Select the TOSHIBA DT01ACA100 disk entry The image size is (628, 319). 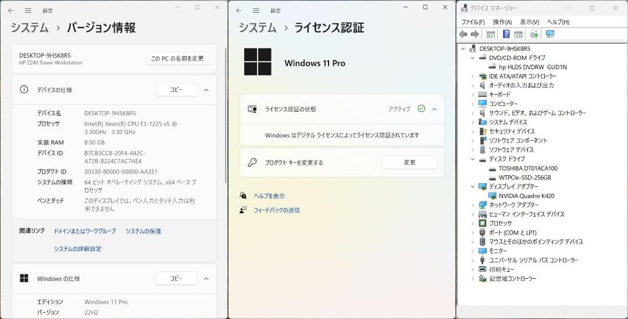pos(528,168)
